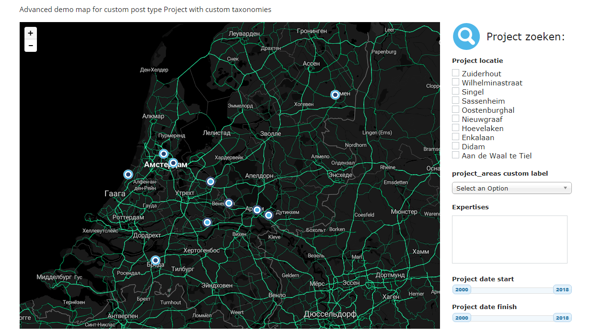Open the marker west of Alphen aan den Rijn
The height and width of the screenshot is (335, 614).
[x=128, y=174]
